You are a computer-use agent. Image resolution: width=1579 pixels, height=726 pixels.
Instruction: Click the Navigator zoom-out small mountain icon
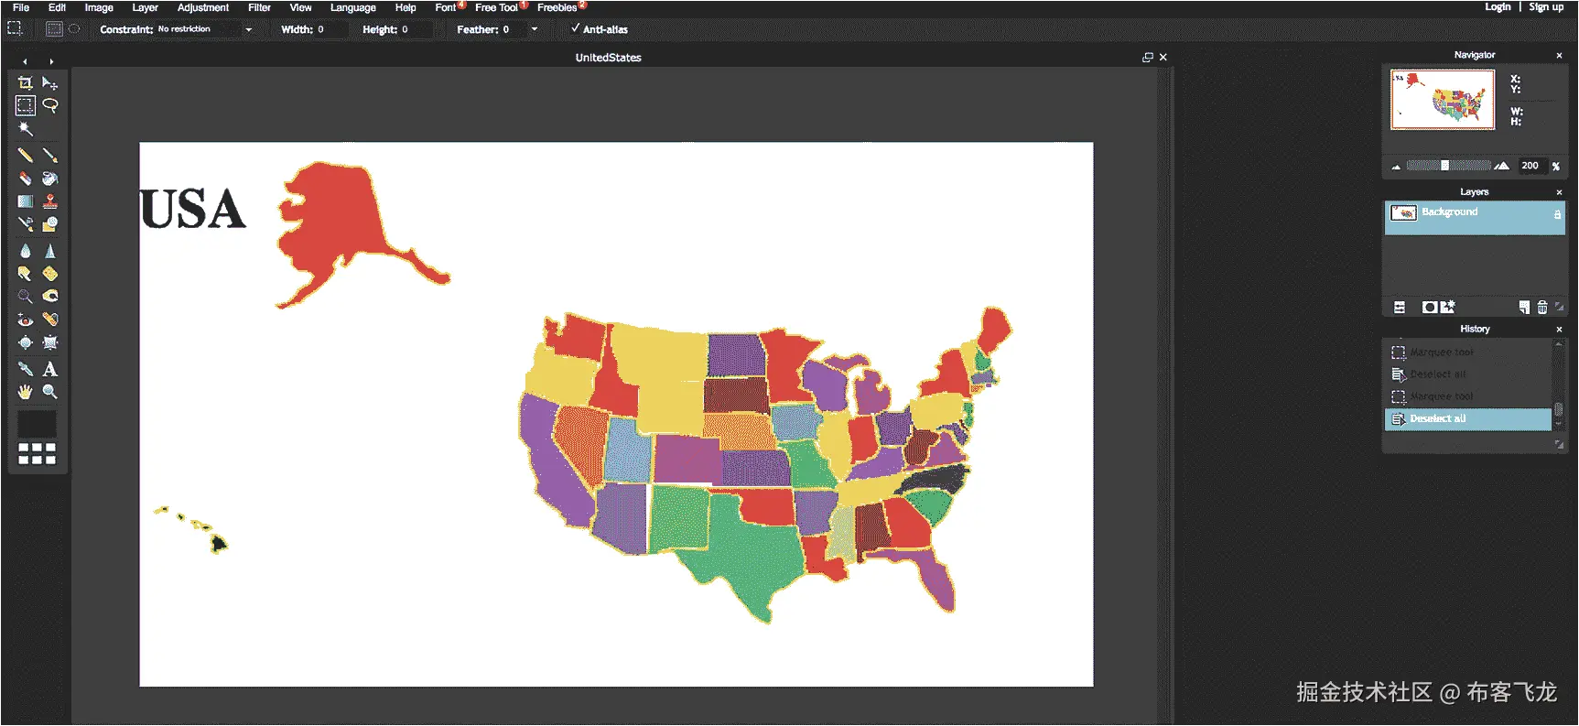(x=1396, y=167)
